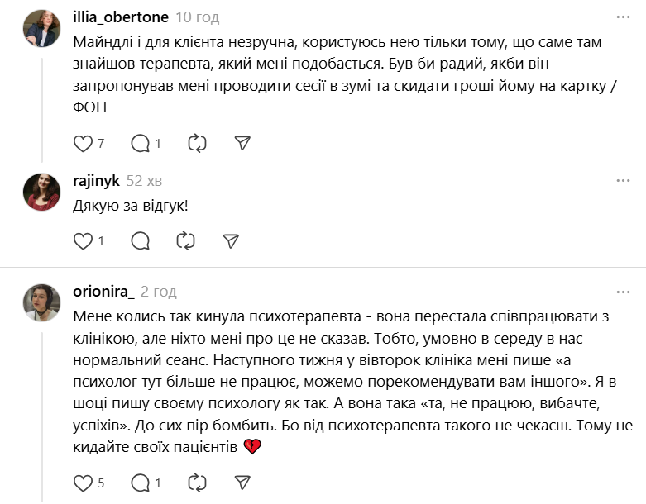646x504 pixels.
Task: Like orionira_'s comment about psychotherapist
Action: (84, 483)
